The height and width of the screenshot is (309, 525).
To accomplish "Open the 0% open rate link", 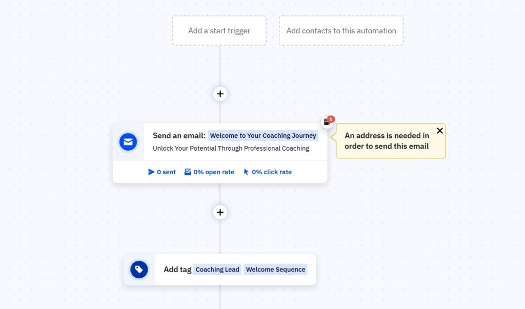I will [x=213, y=172].
